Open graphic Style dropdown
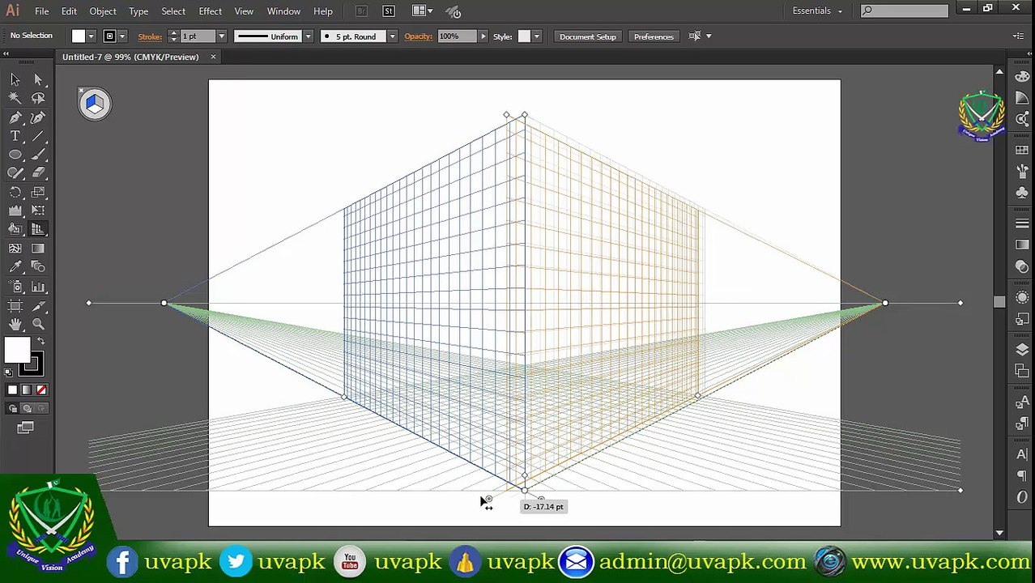The image size is (1035, 583). [536, 36]
